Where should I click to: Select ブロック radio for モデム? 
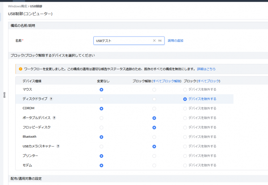(x=185, y=165)
